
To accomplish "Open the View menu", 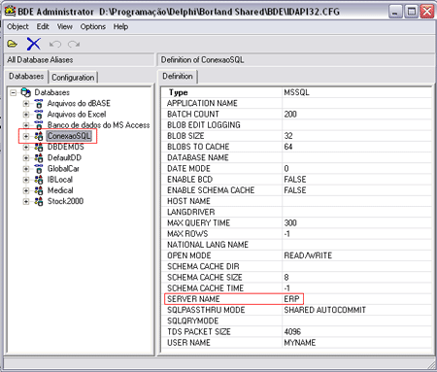I will [x=65, y=26].
